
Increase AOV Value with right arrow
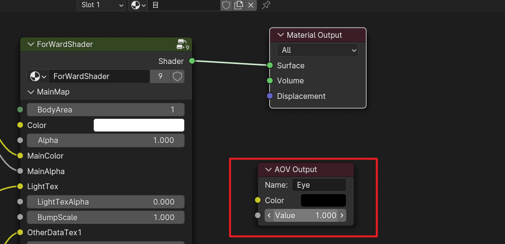(342, 215)
